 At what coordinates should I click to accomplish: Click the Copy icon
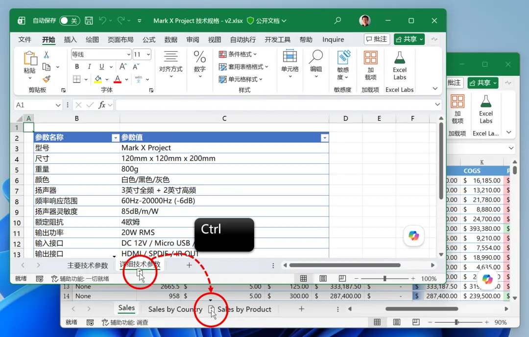tap(47, 67)
